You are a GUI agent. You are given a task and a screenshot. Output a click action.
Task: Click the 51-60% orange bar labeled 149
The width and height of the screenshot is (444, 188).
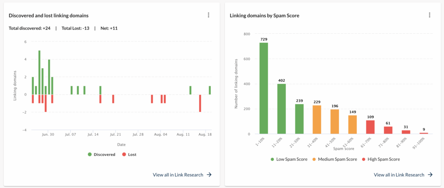click(x=353, y=124)
